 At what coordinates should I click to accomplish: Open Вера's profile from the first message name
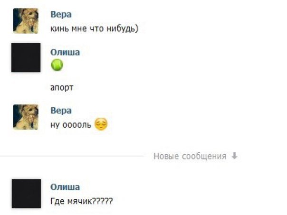click(x=61, y=15)
